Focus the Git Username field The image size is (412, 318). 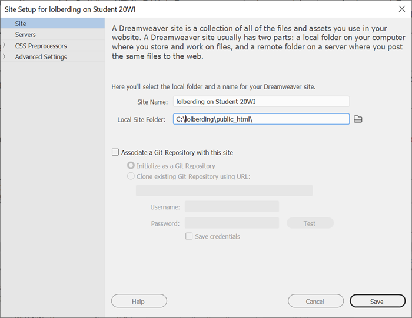point(232,206)
